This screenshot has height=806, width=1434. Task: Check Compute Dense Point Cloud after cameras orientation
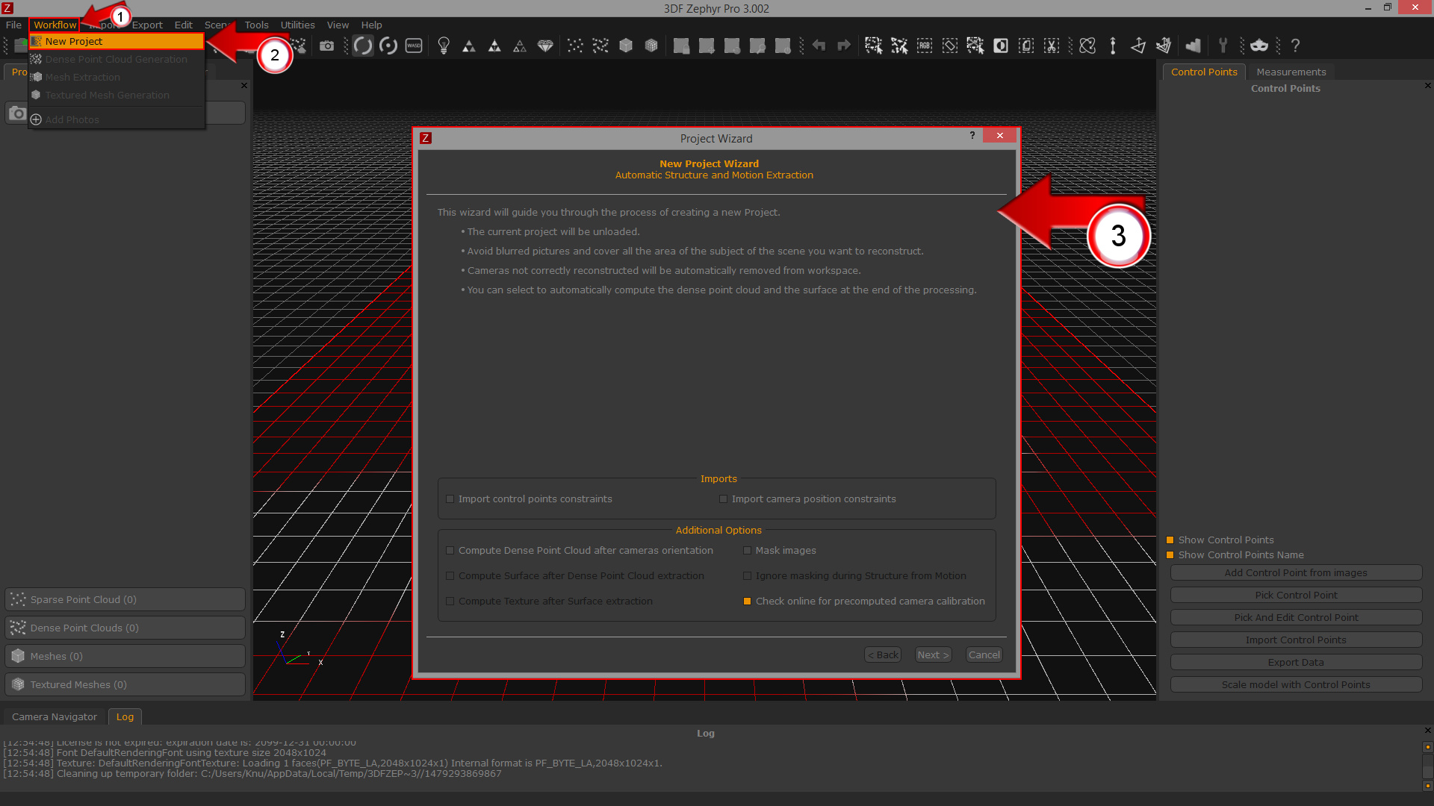click(450, 551)
